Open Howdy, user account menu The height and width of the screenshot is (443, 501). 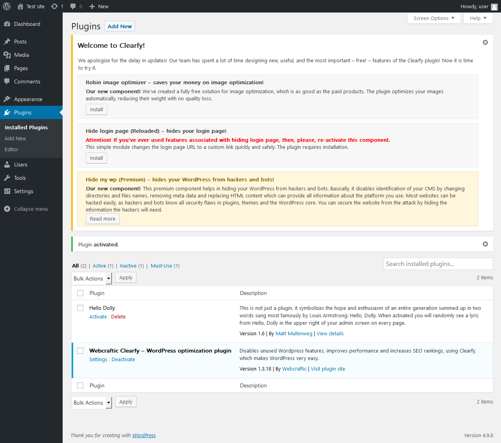click(x=479, y=6)
